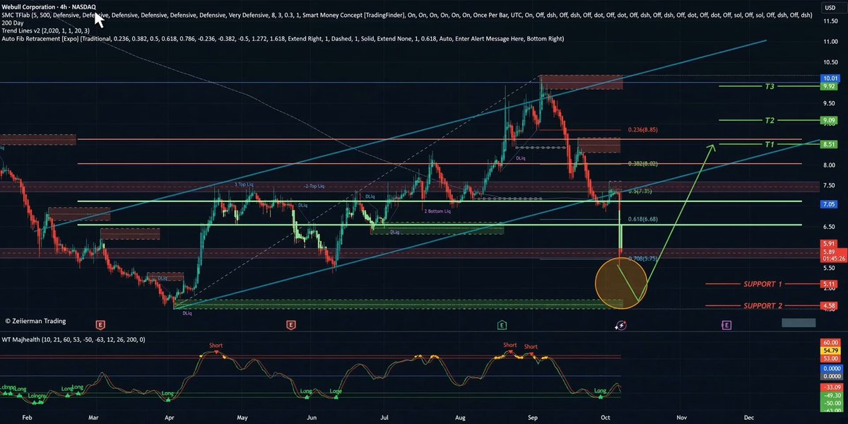Image resolution: width=848 pixels, height=424 pixels.
Task: Click the 10.01 blue price tag
Action: 830,78
